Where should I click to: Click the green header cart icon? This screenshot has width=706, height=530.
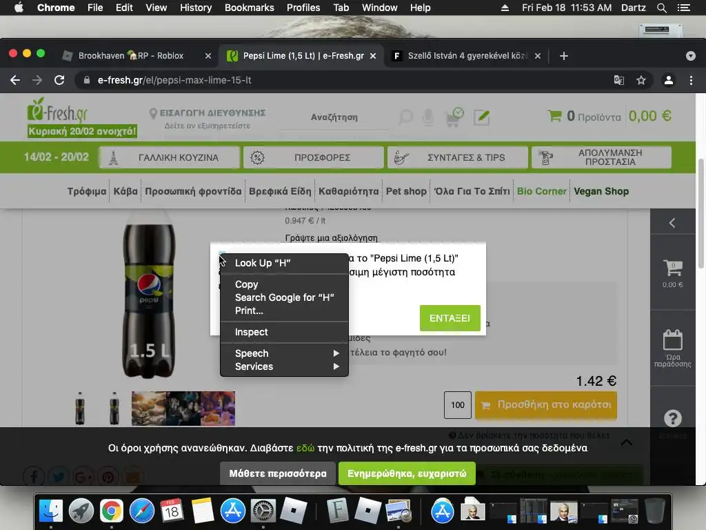pyautogui.click(x=554, y=116)
